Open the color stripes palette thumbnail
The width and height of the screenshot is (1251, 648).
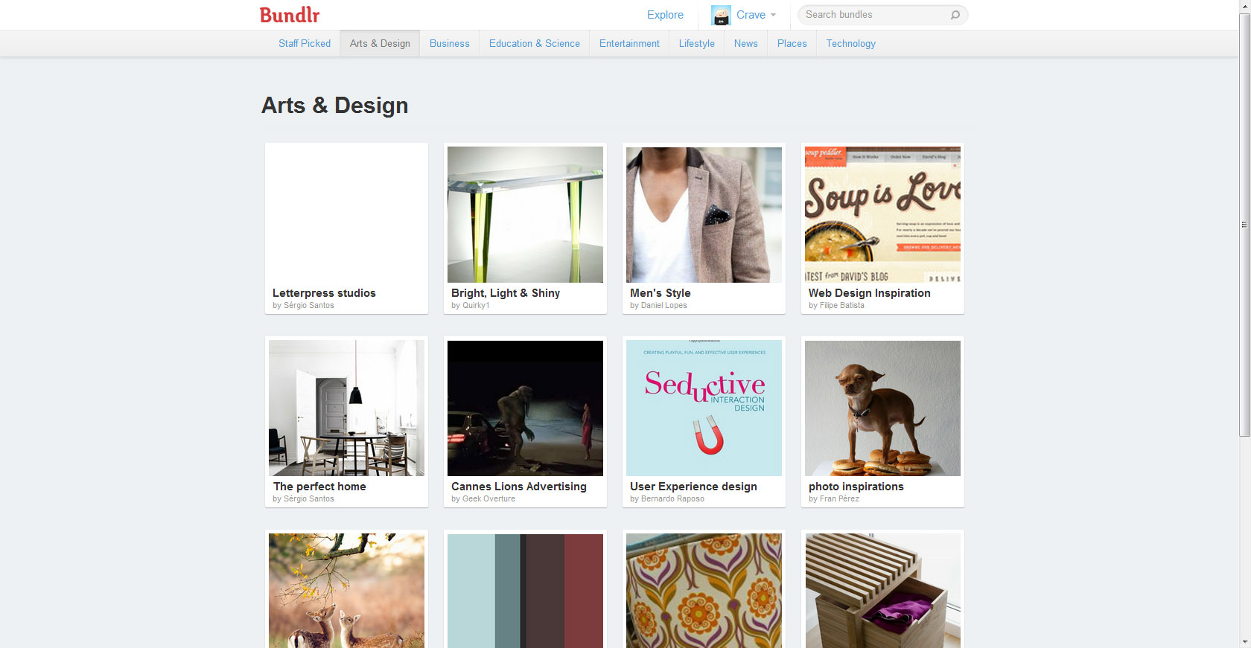point(525,591)
